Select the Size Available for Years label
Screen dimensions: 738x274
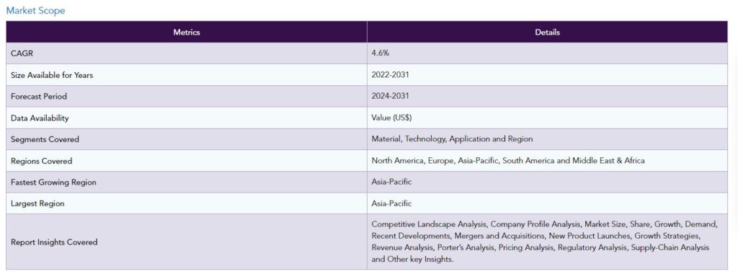[52, 75]
